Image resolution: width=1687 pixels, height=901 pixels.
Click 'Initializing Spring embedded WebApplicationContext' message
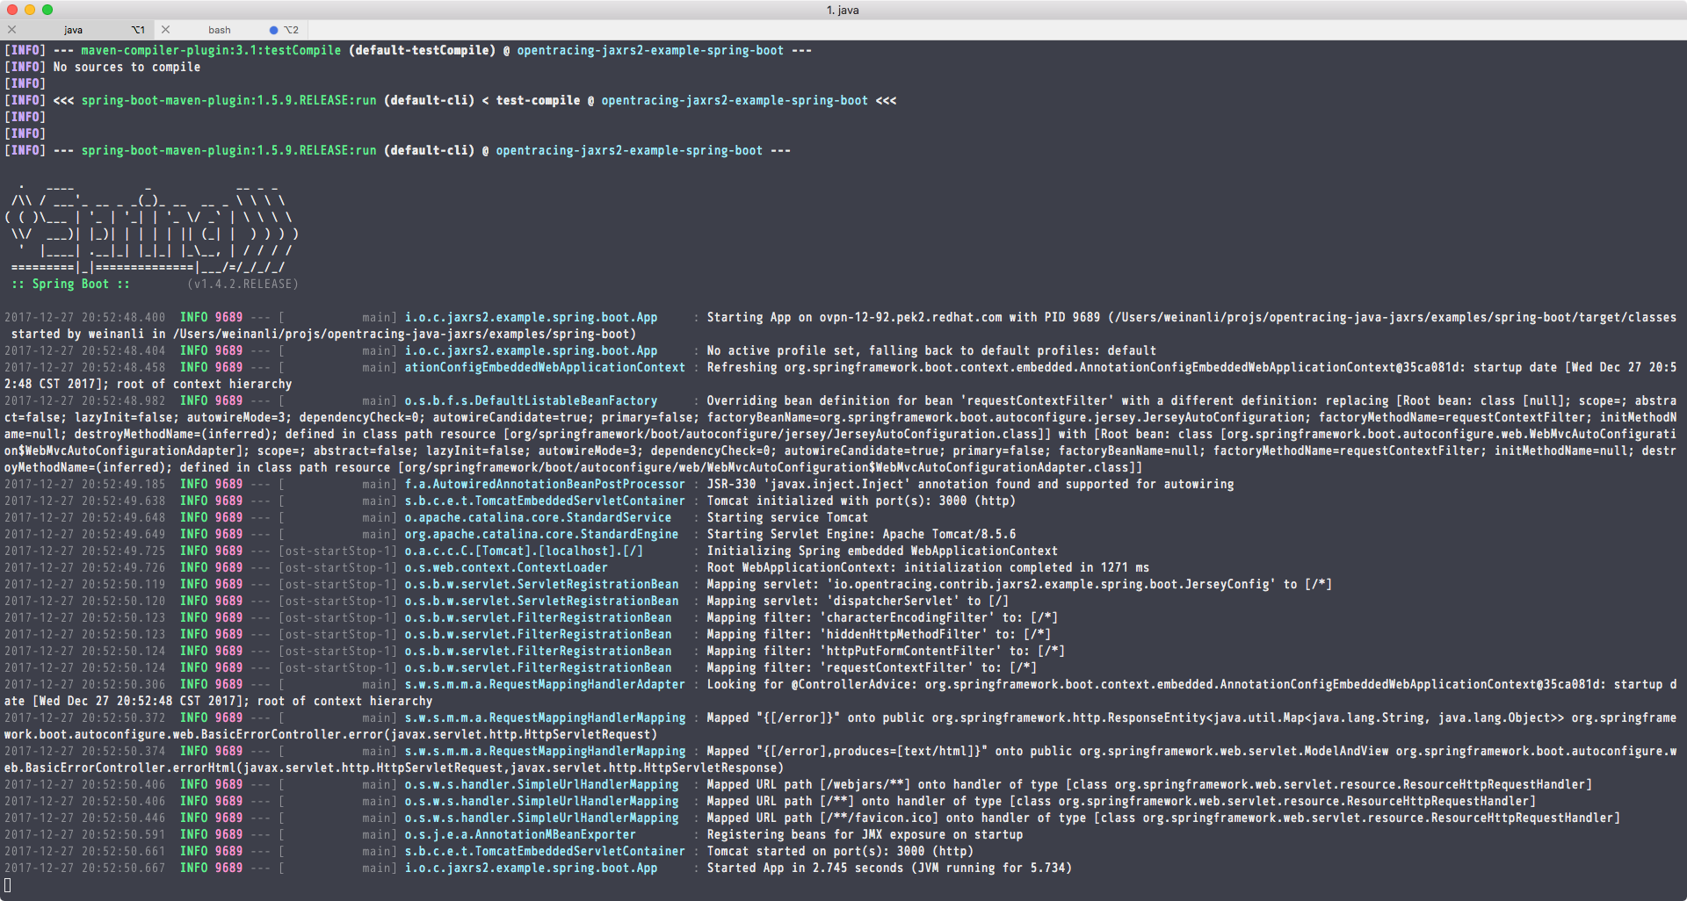click(882, 551)
